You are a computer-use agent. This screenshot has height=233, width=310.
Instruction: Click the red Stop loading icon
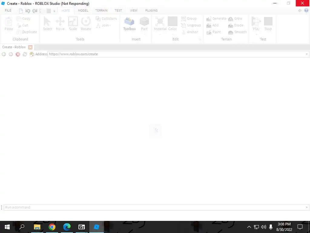[18, 54]
